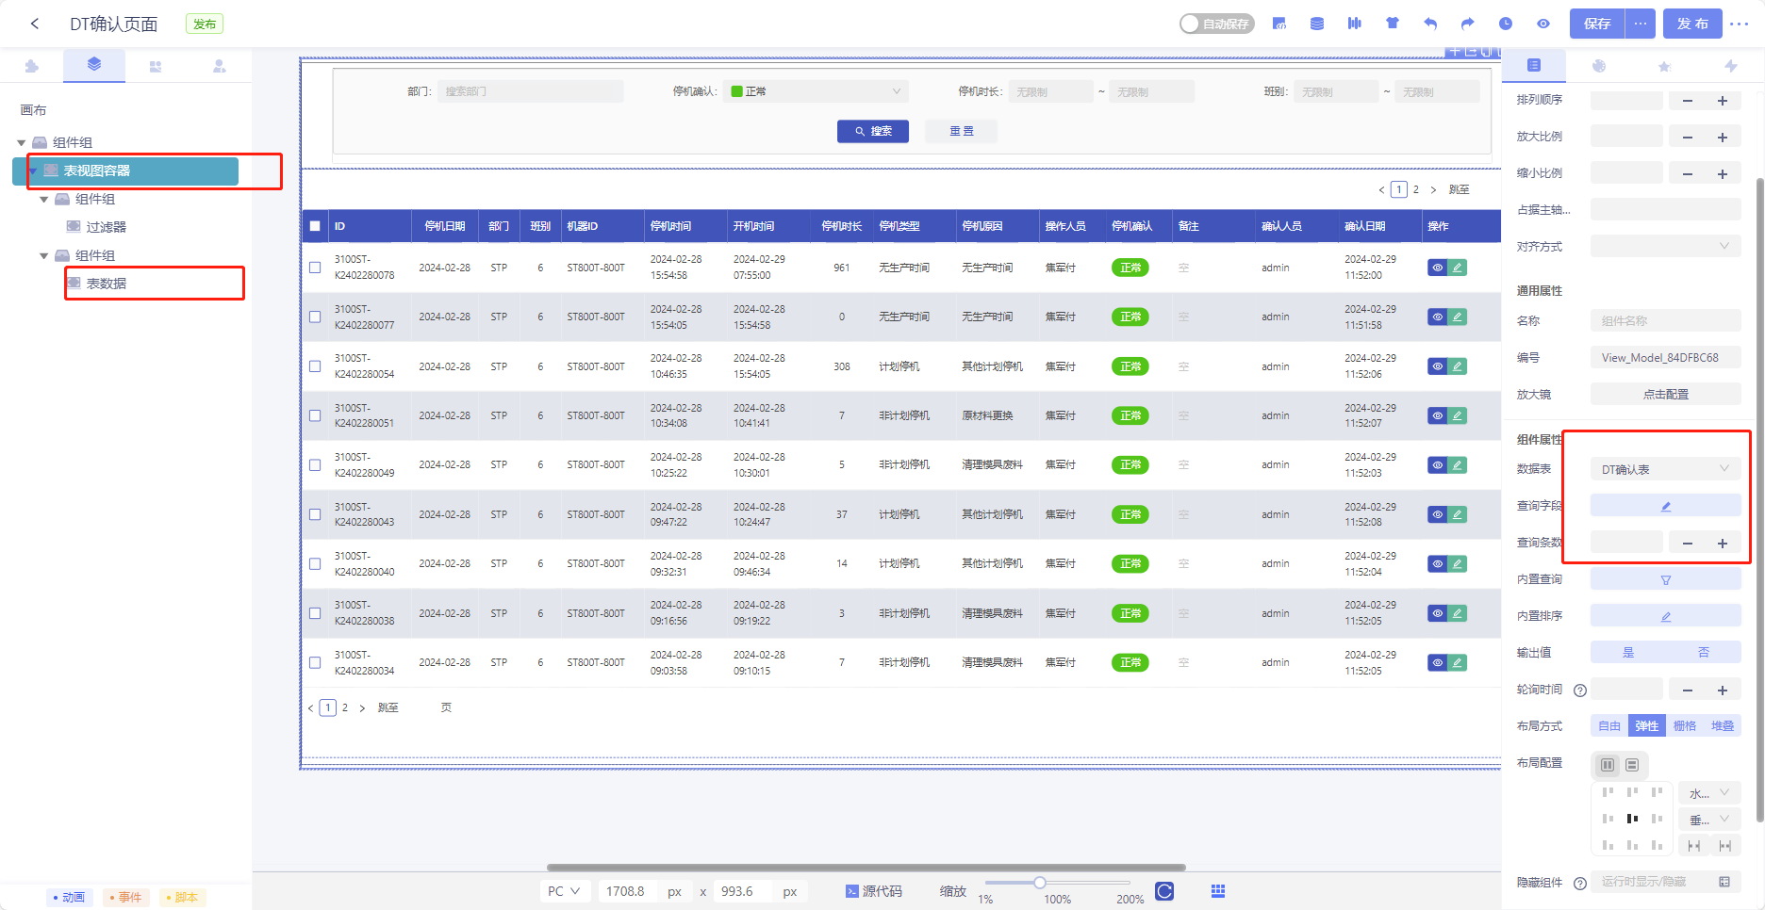Open 源代码 in the bottom bar
Image resolution: width=1765 pixels, height=910 pixels.
[874, 891]
